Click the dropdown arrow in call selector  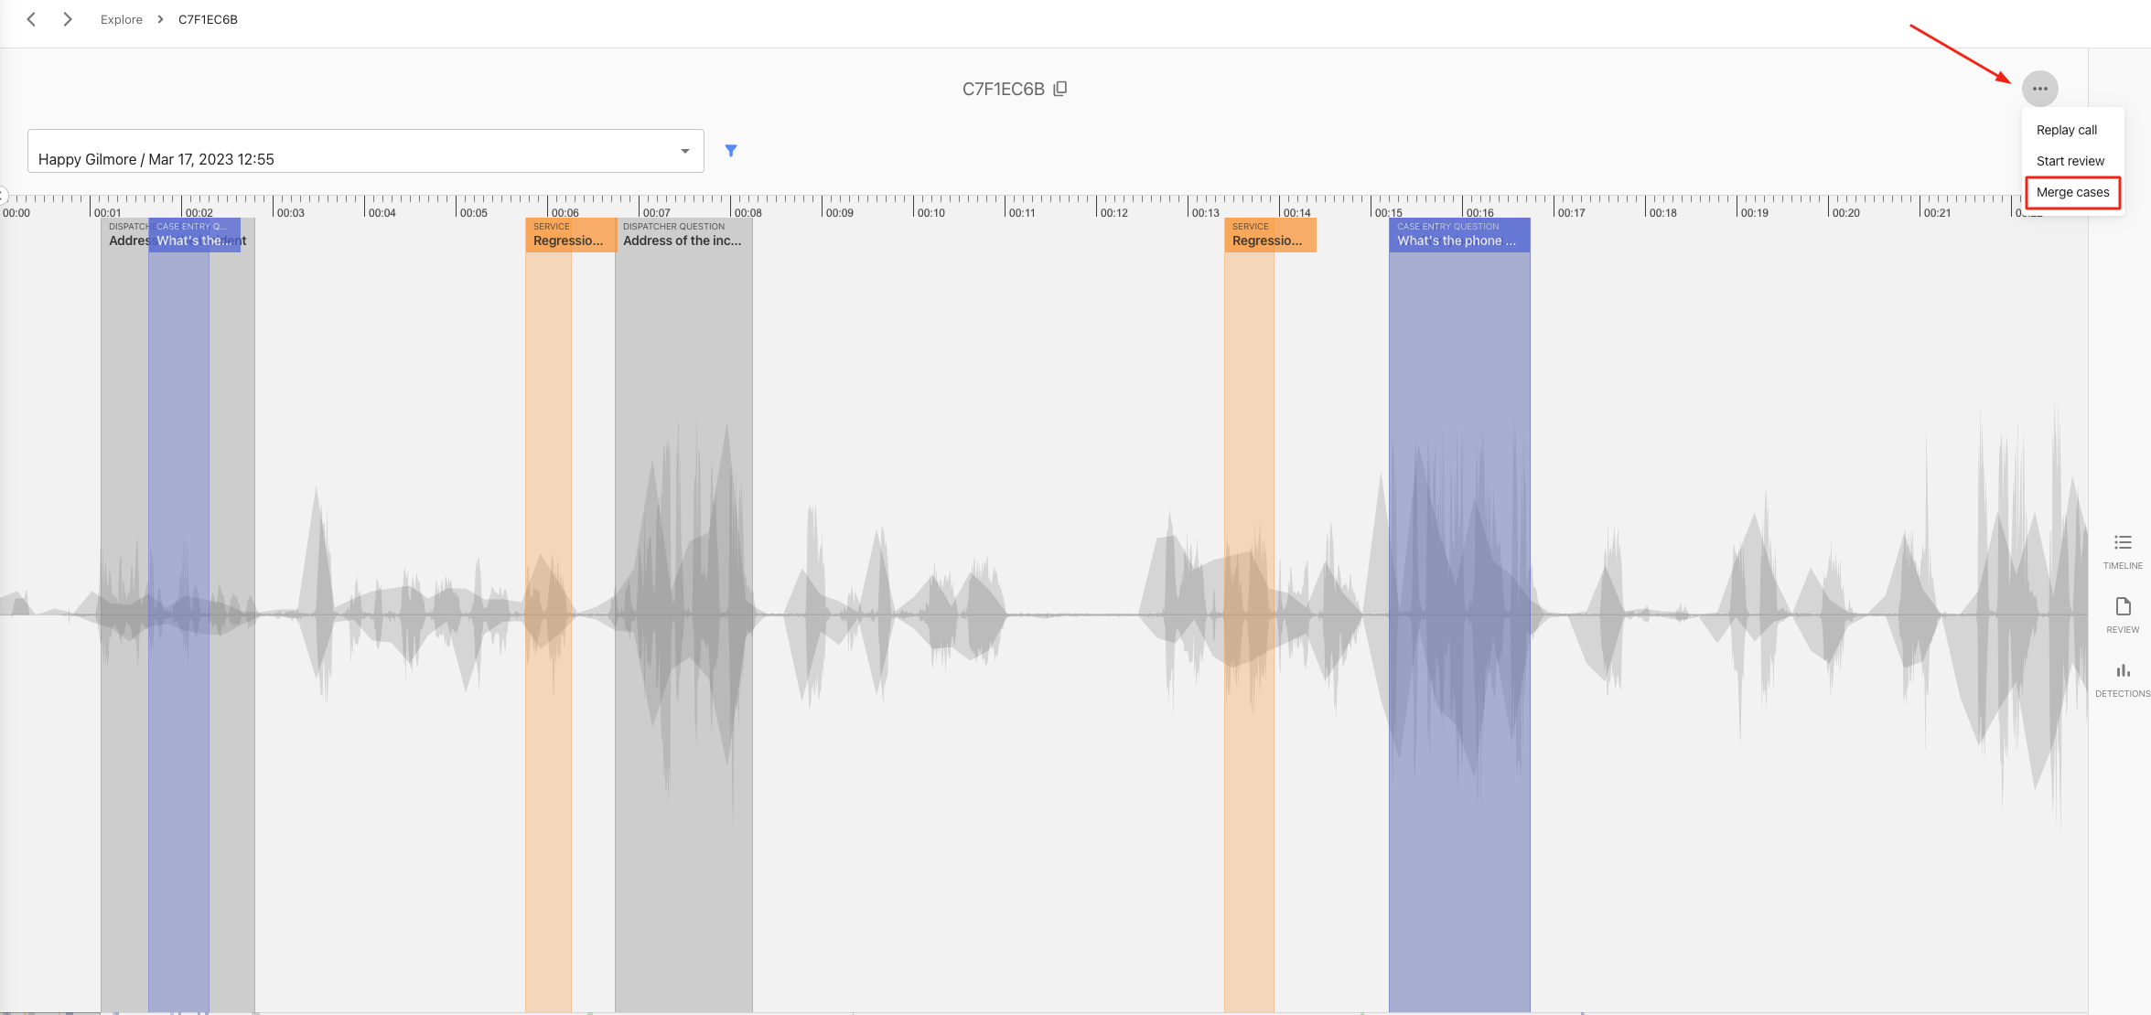684,152
